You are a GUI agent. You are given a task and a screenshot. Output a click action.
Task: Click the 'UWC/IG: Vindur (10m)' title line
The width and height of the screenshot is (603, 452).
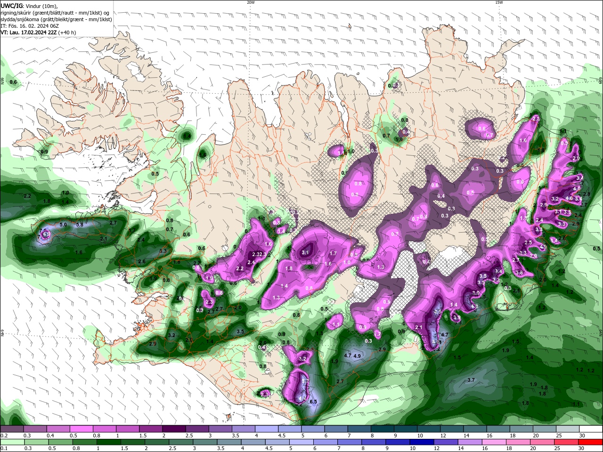click(x=29, y=6)
